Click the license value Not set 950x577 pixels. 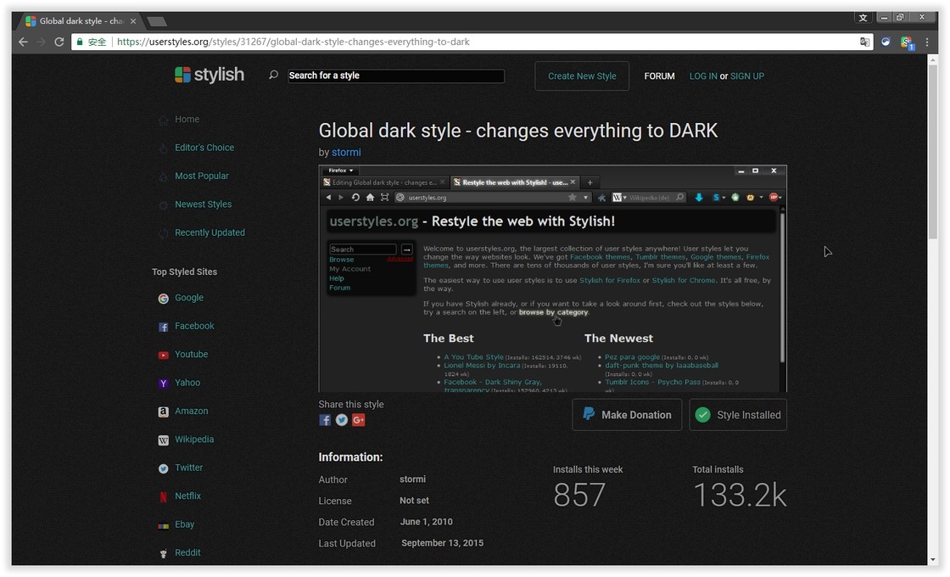coord(415,501)
